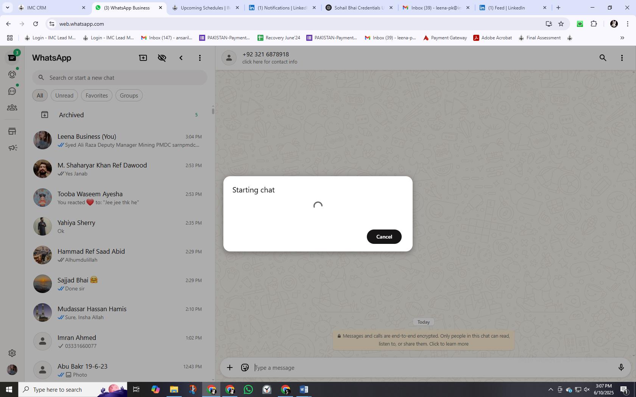This screenshot has width=636, height=397.
Task: Open Chrome three-dot menu
Action: pos(628,24)
